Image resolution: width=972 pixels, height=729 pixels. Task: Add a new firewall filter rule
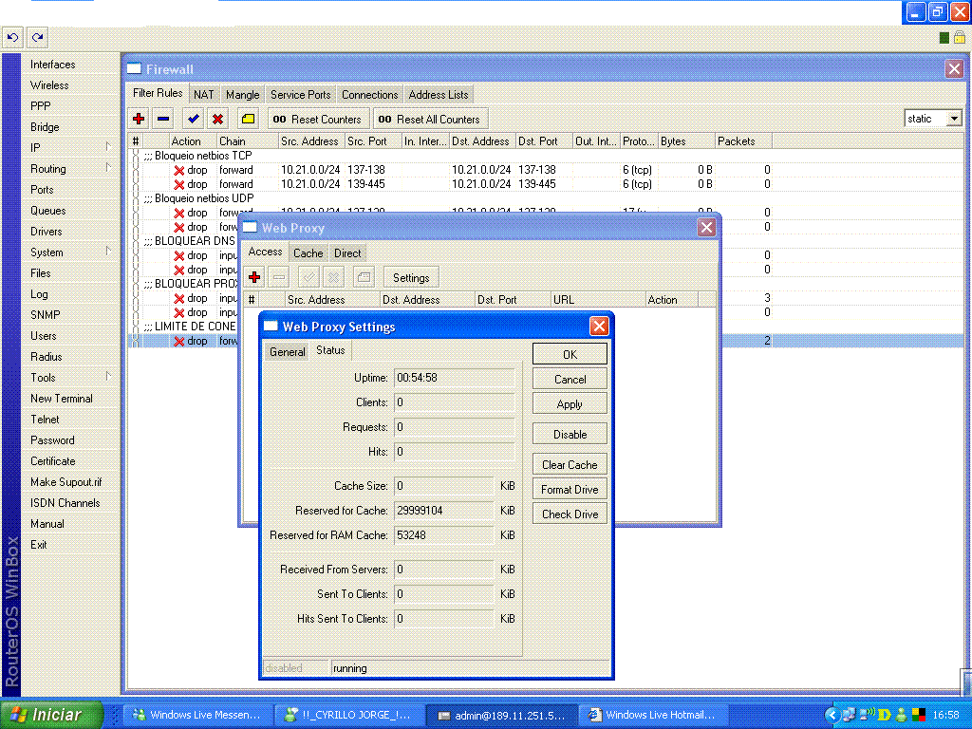139,119
